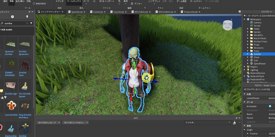
Task: Click the ゲーム設定 button
Action: (181, 1)
